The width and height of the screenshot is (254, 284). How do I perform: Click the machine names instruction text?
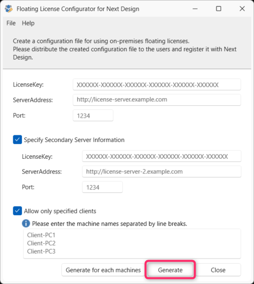click(x=110, y=223)
